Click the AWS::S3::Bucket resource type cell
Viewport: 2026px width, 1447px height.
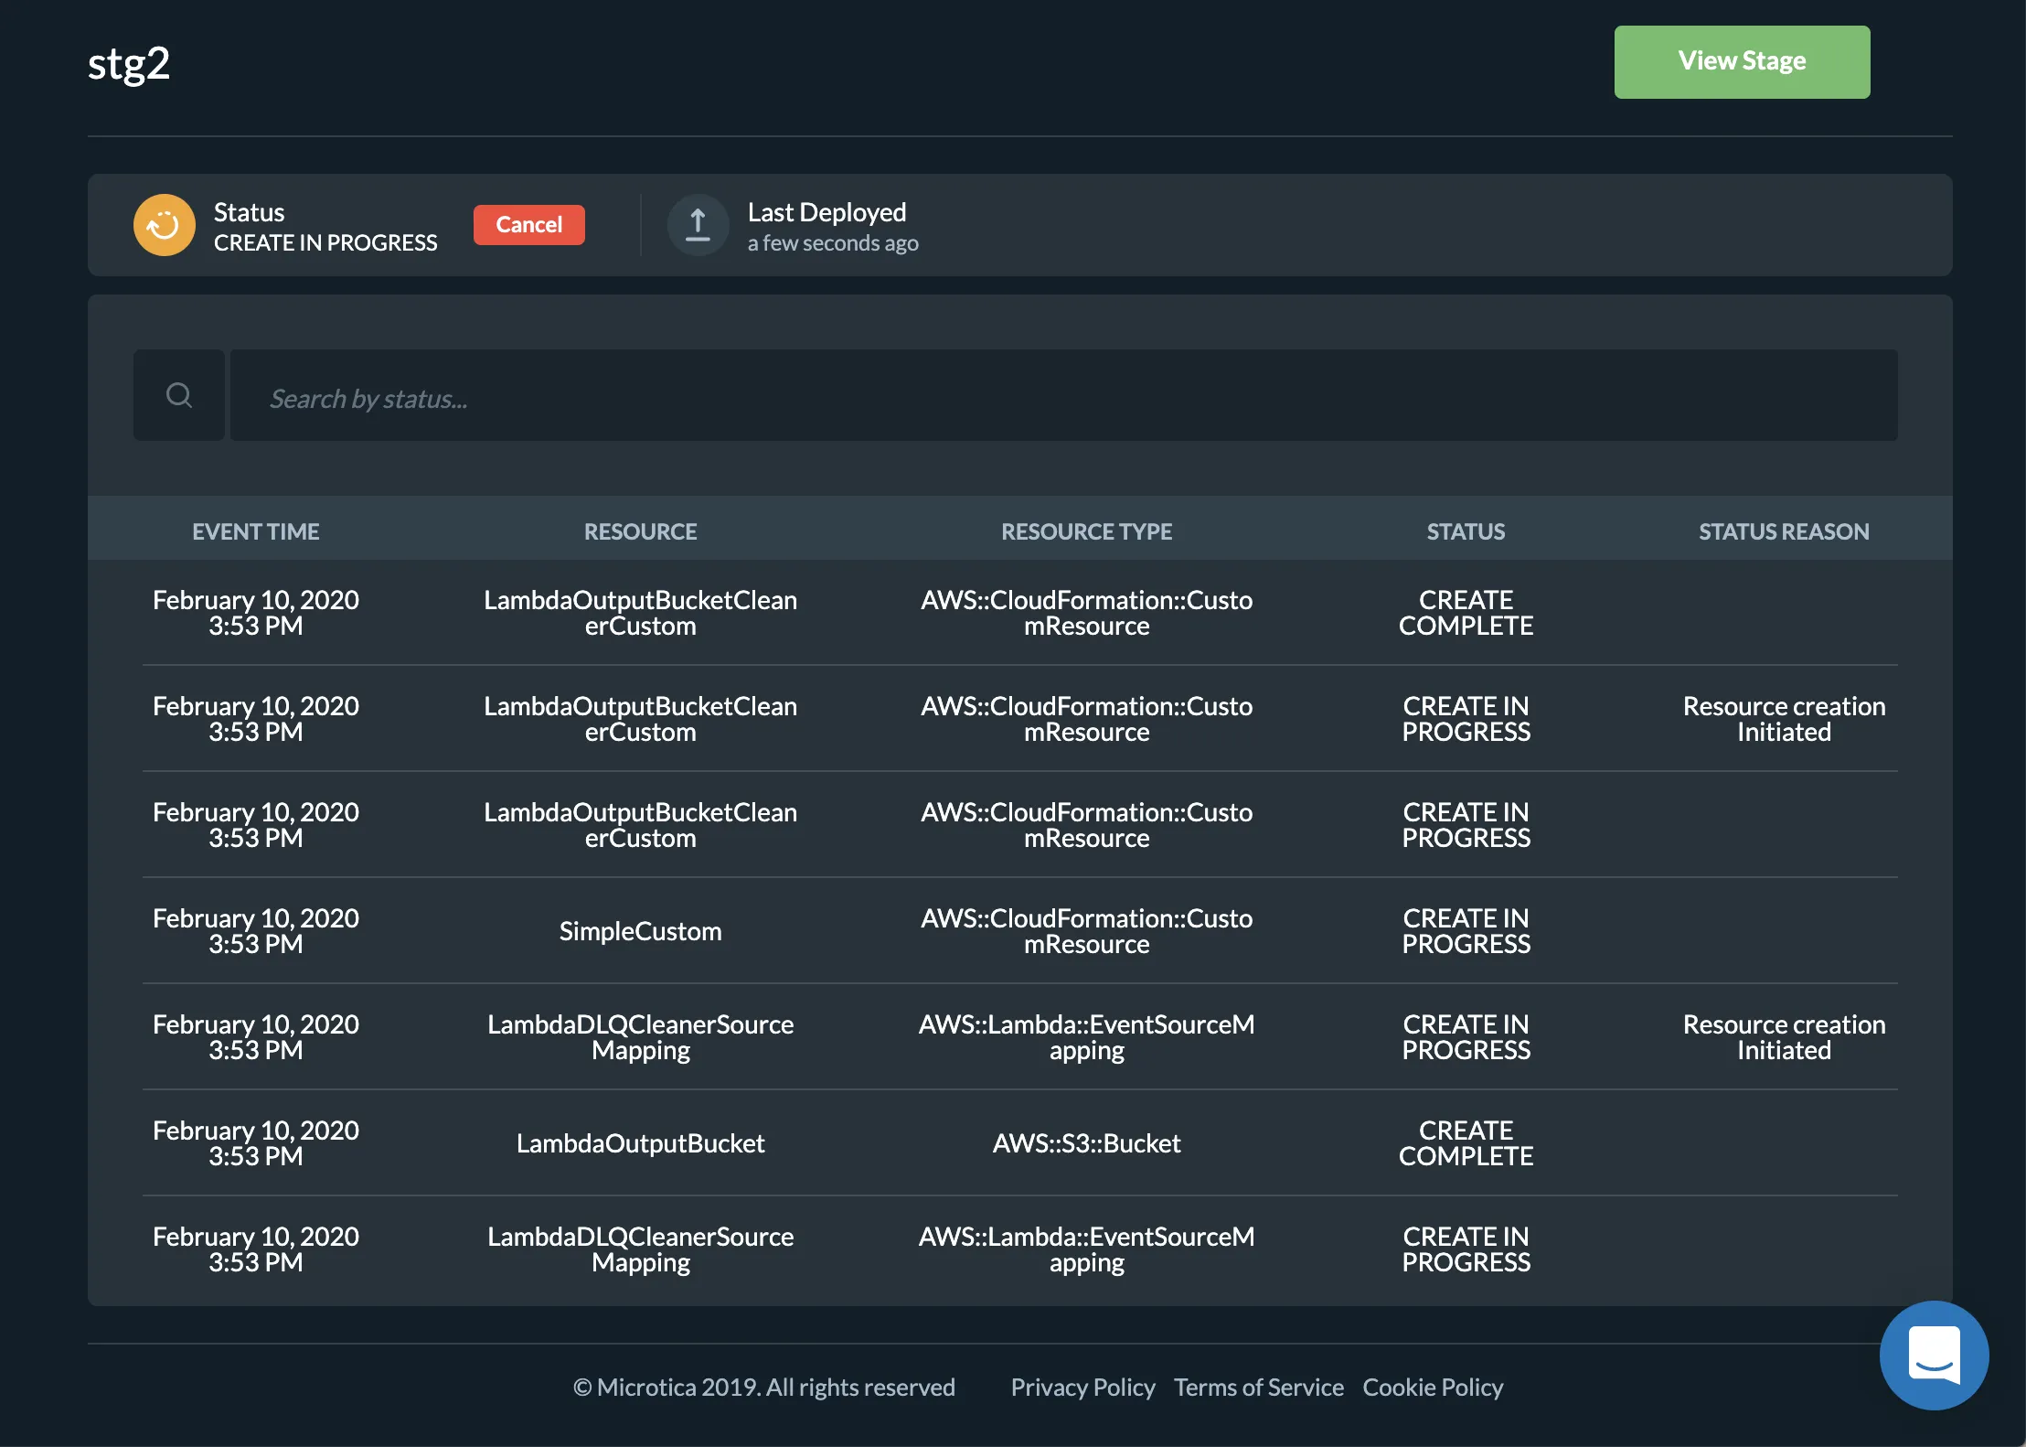(1086, 1143)
